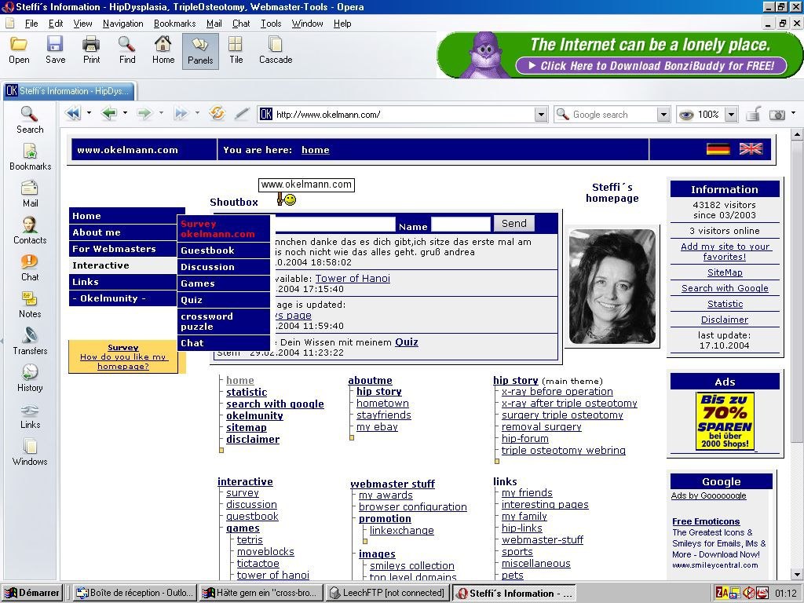804x603 pixels.
Task: Open the Navigation menu
Action: 123,24
